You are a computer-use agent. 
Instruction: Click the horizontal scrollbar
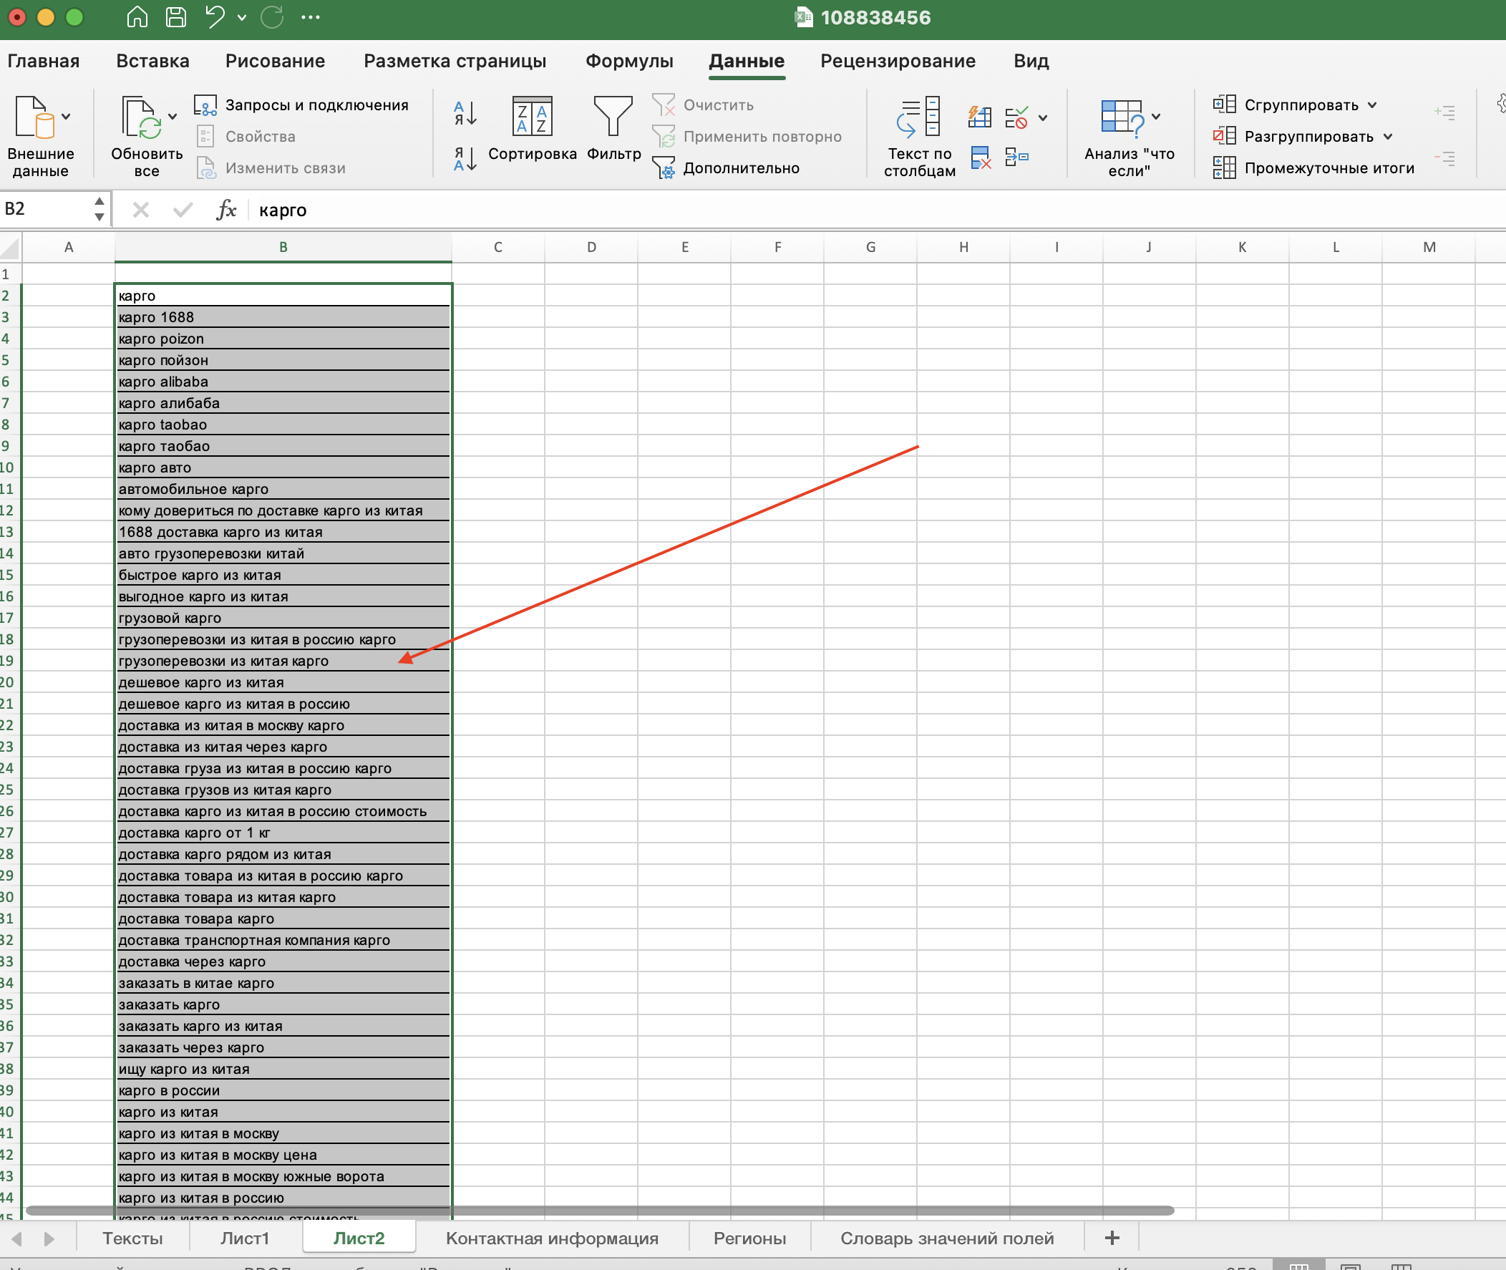coord(600,1211)
